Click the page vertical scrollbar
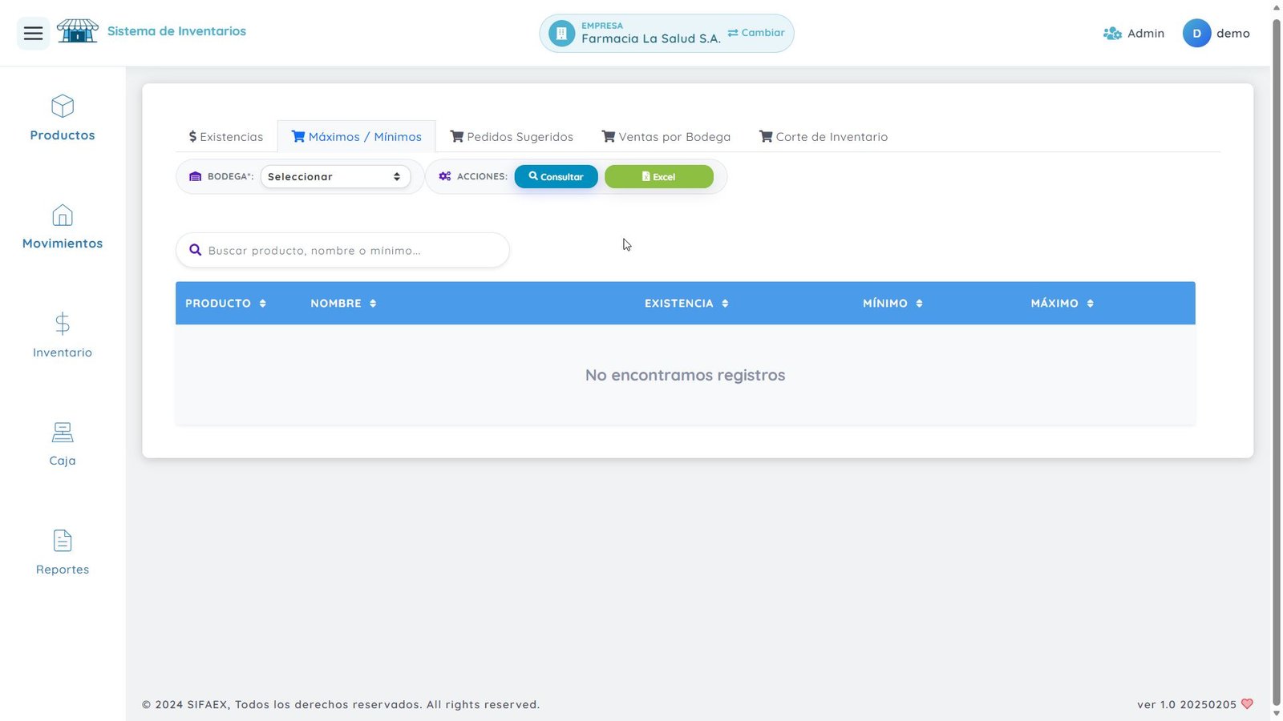 point(1277,360)
